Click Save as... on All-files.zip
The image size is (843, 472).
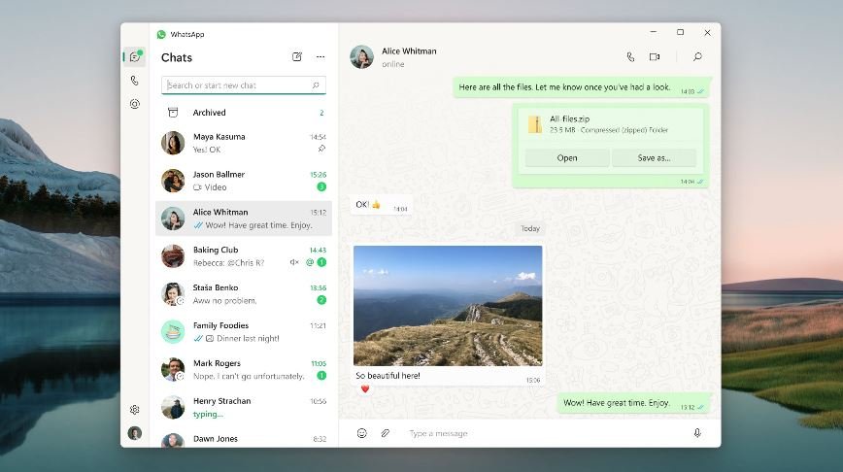[654, 157]
